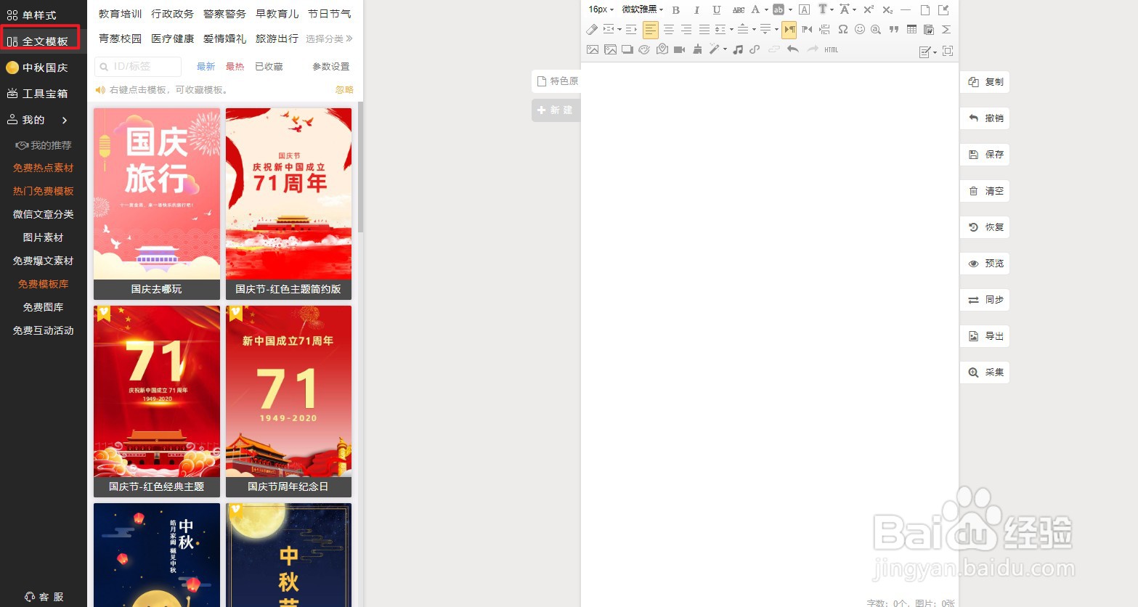Open the palette color-scheme icon
Viewport: 1138px width, 607px height.
[644, 50]
